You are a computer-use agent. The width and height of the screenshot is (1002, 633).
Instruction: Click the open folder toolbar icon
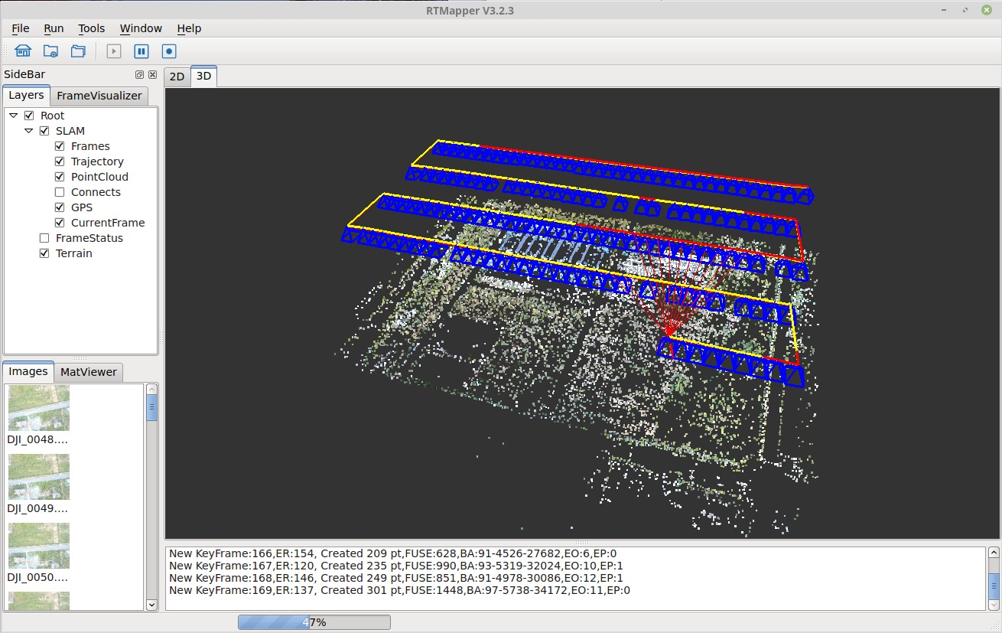[x=78, y=51]
